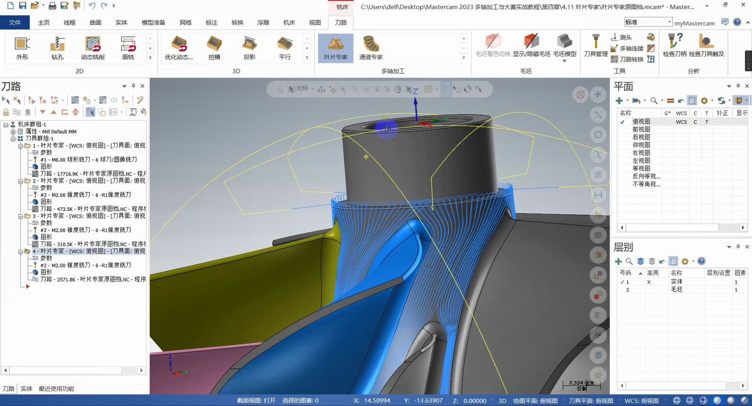Expand the 毛坯模型 dropdown arrow
Viewport: 752px width, 406px height.
pyautogui.click(x=564, y=61)
